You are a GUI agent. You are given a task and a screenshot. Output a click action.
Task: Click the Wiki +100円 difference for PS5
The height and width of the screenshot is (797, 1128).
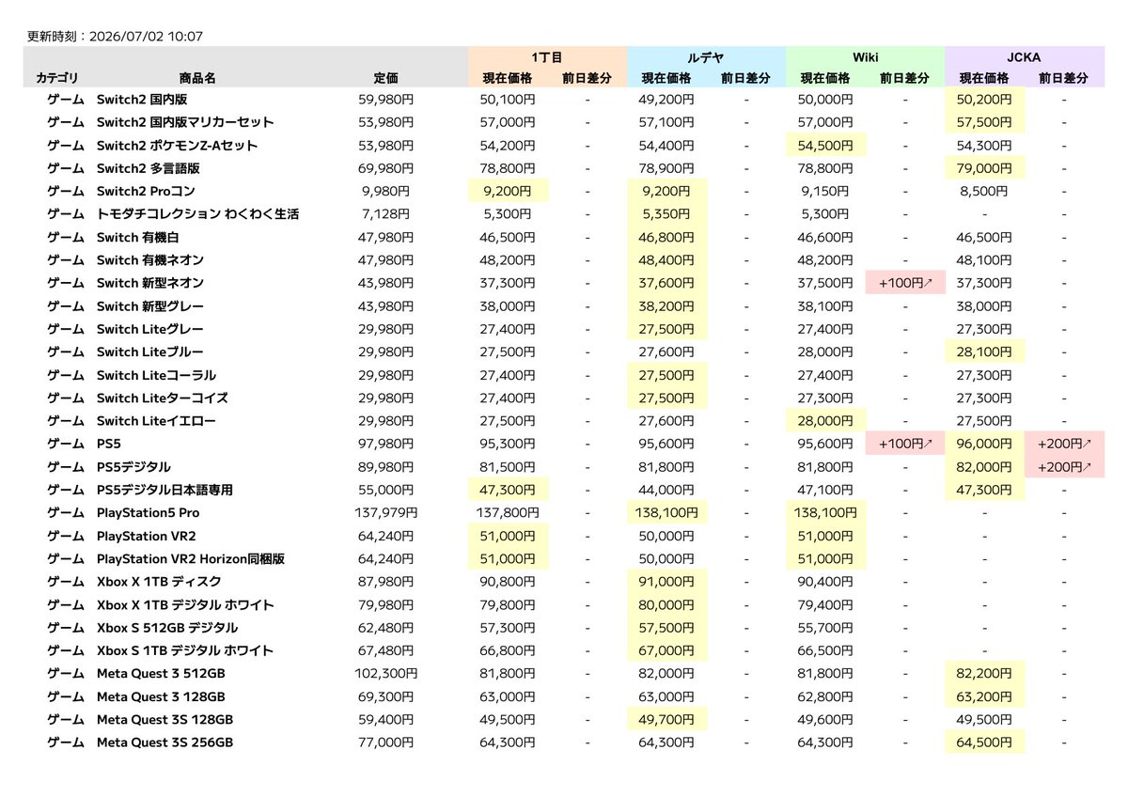coord(905,444)
